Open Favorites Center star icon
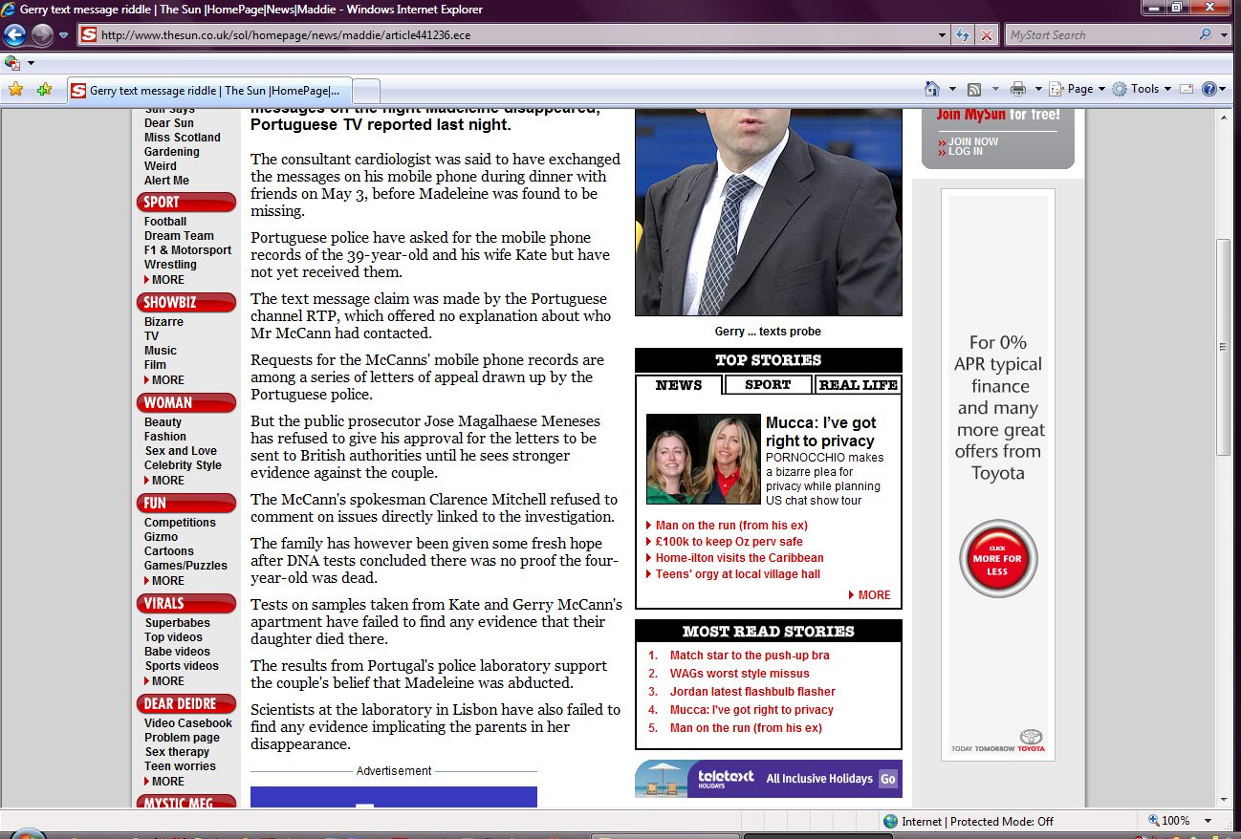The image size is (1241, 839). click(15, 90)
